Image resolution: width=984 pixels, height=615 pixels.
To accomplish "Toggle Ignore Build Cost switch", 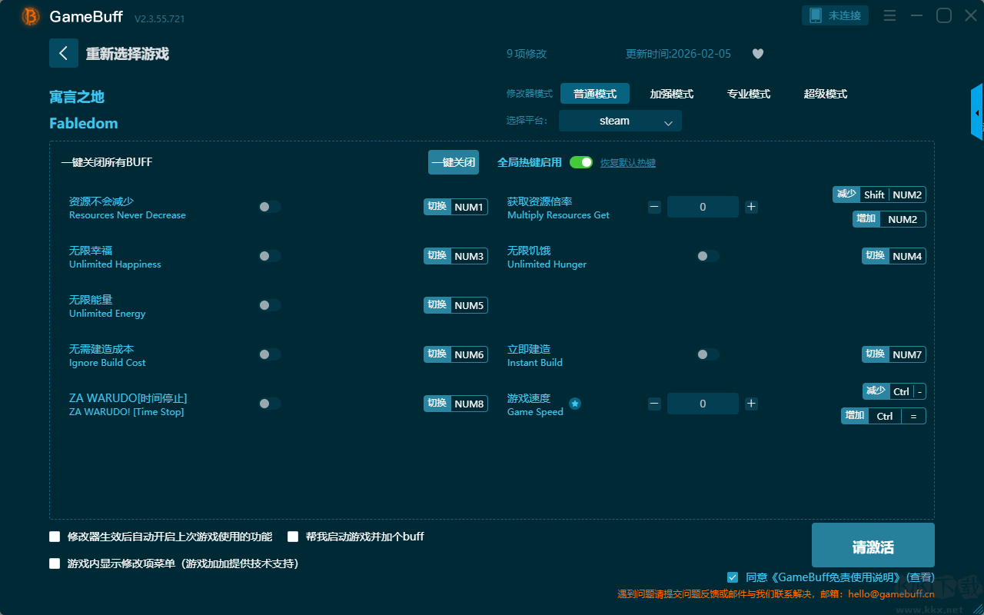I will pos(270,354).
